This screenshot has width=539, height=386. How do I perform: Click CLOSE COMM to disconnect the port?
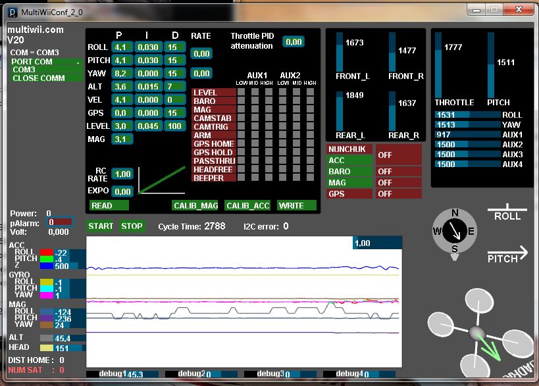(38, 78)
